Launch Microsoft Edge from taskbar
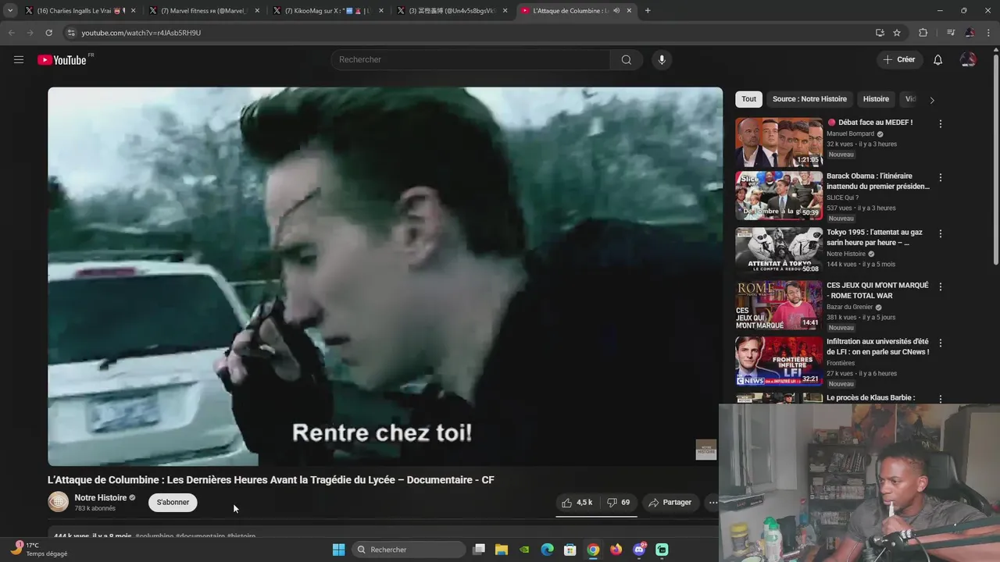 548,550
